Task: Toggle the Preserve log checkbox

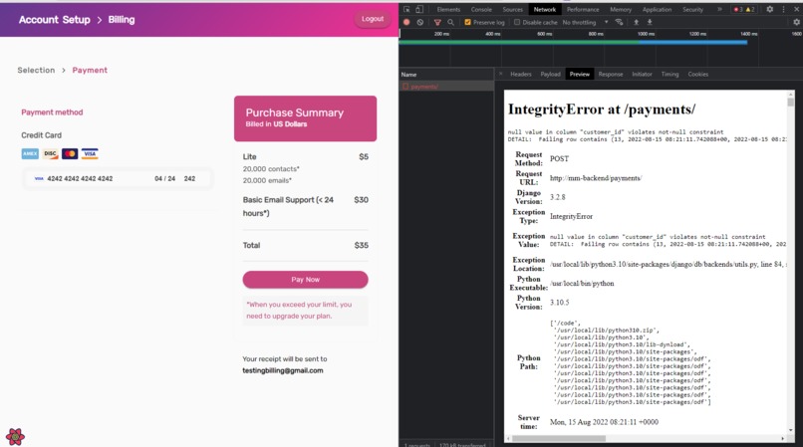Action: coord(467,23)
